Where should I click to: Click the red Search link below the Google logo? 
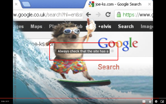point(108,67)
